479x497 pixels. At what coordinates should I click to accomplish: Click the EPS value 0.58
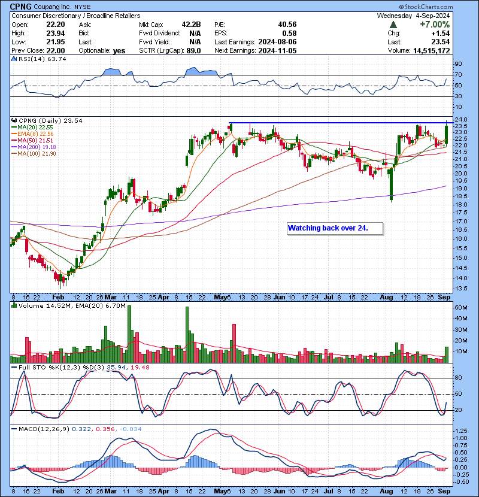point(289,34)
